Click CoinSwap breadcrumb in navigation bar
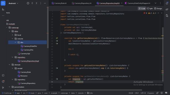The width and height of the screenshot is (170, 95). click(x=7, y=93)
